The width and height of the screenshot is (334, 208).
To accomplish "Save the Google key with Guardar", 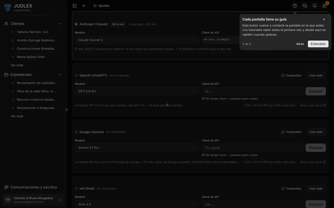I will pos(316,148).
